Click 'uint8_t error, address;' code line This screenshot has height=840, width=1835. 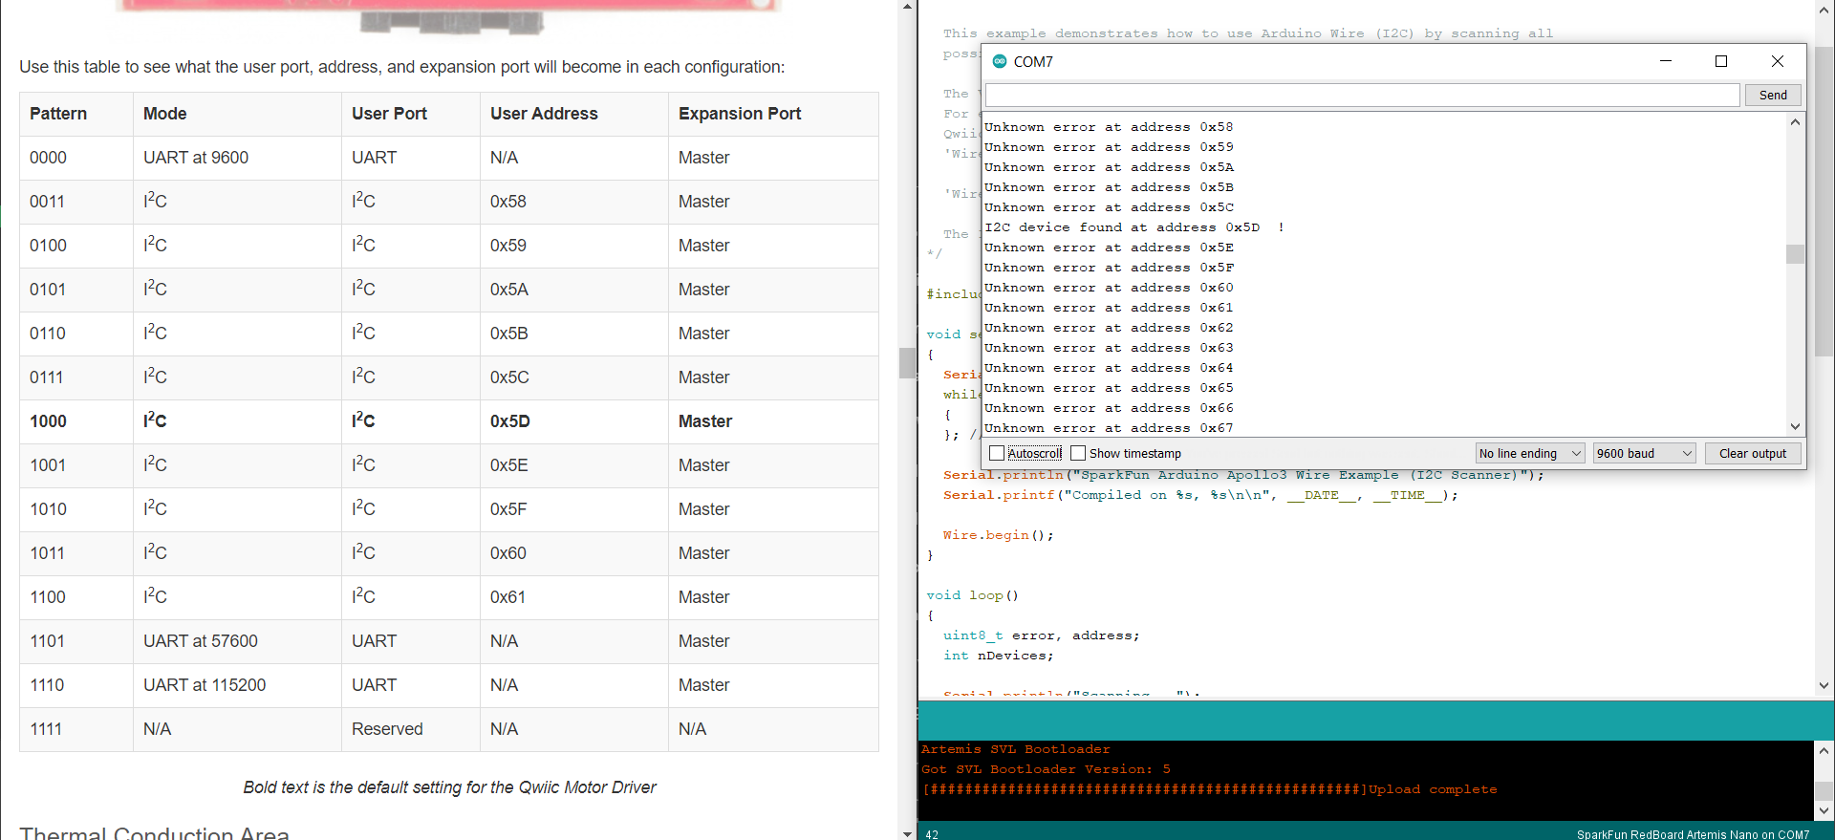(x=1042, y=635)
